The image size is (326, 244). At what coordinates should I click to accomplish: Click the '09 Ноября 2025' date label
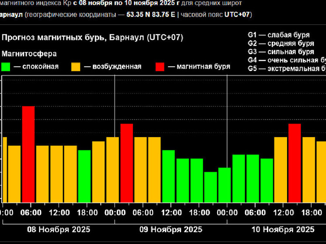coord(171,230)
